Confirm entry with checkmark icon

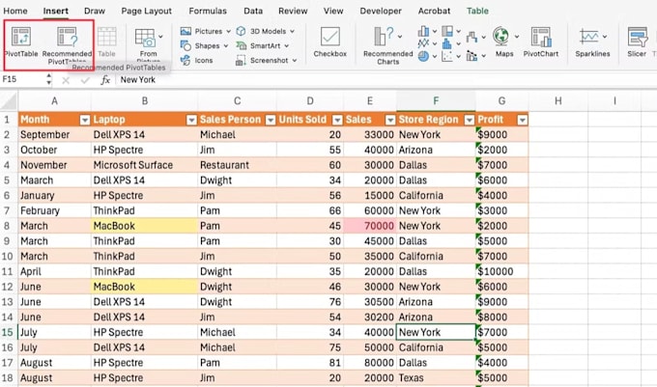[85, 80]
